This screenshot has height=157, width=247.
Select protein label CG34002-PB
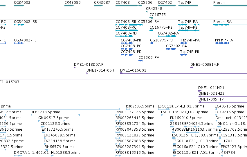[x=25, y=40]
